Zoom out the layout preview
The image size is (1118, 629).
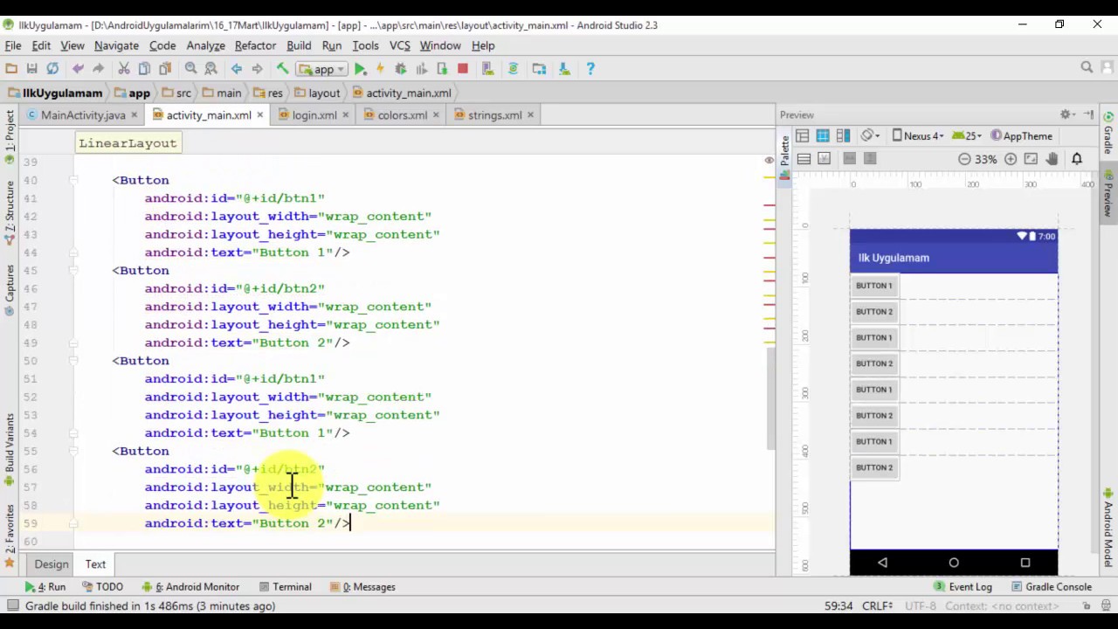[964, 159]
